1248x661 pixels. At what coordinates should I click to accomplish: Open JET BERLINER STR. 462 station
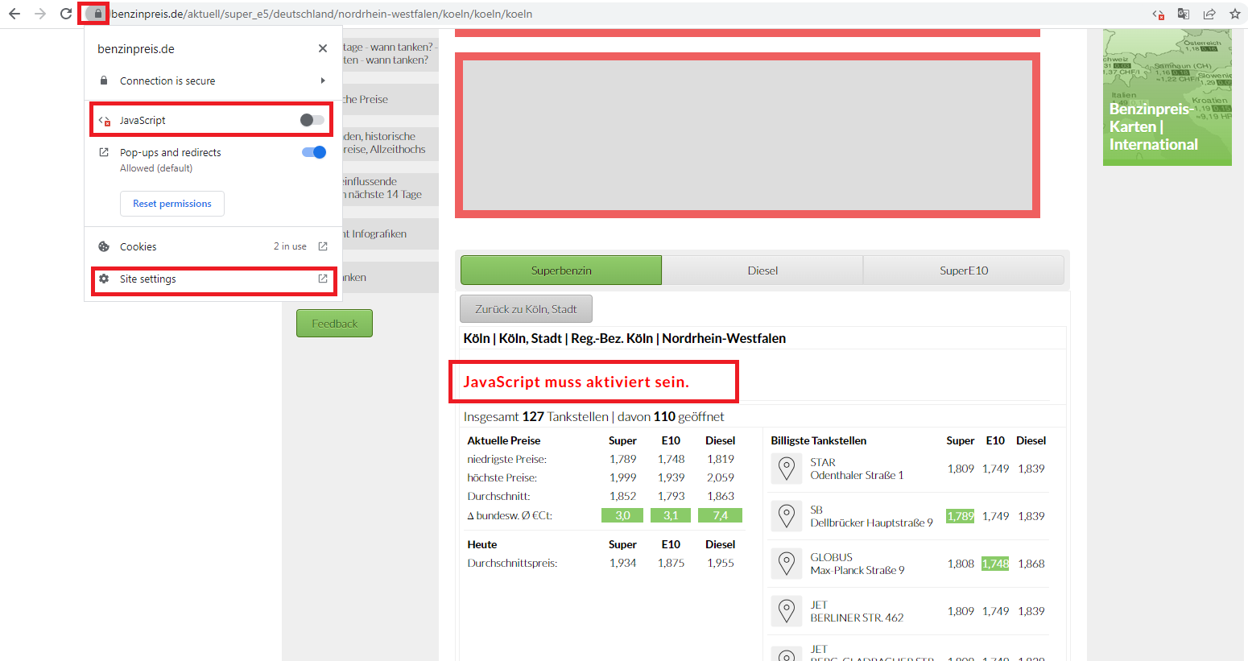(857, 611)
